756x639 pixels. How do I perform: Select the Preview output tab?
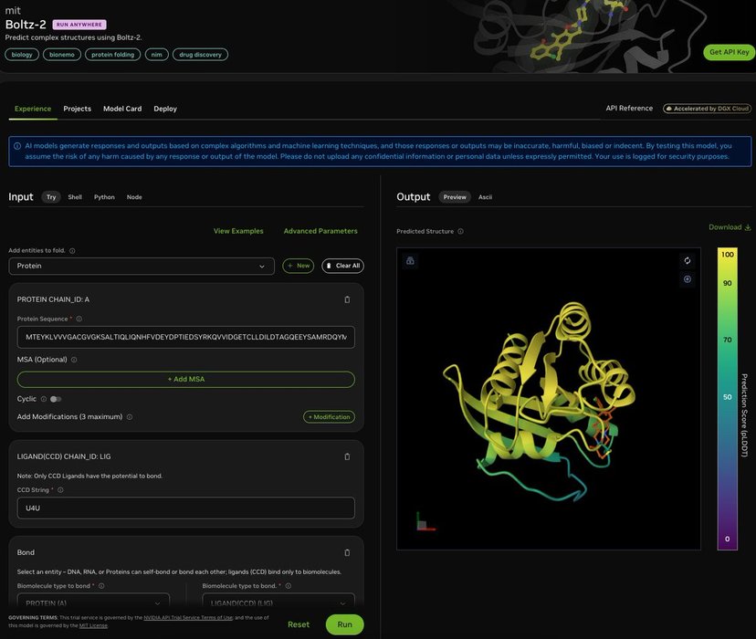(x=455, y=197)
